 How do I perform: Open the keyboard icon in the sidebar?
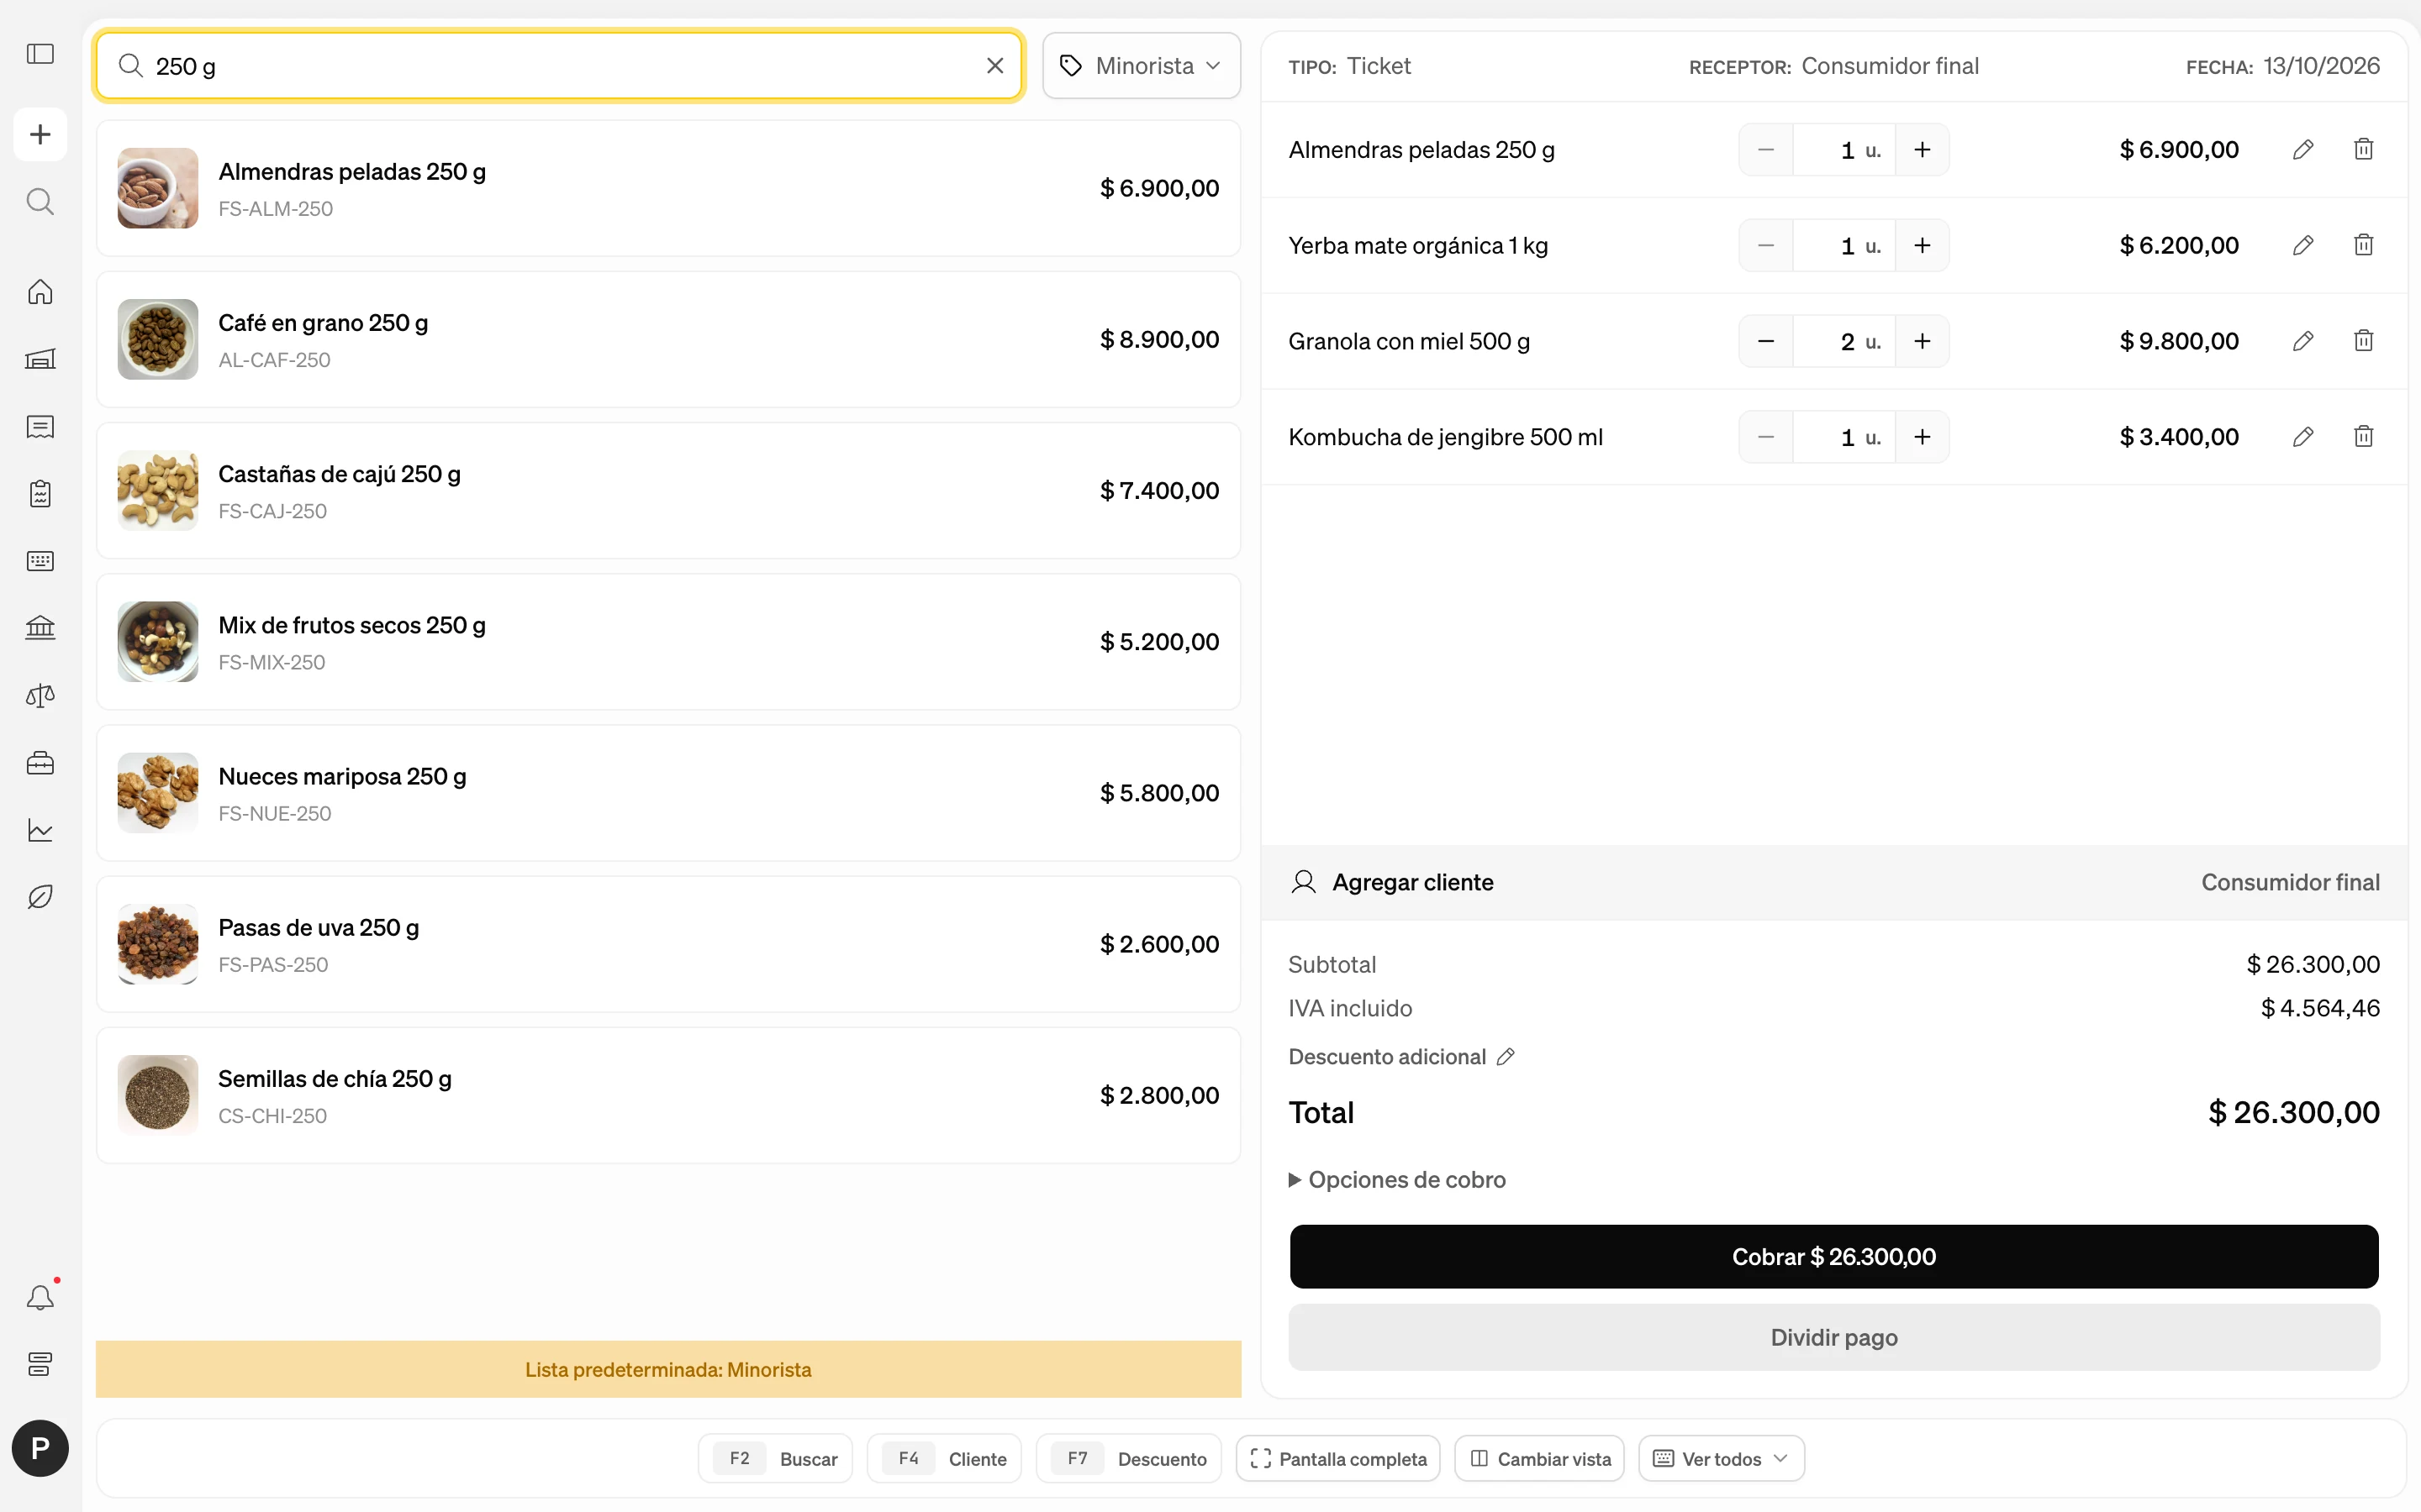pyautogui.click(x=40, y=561)
